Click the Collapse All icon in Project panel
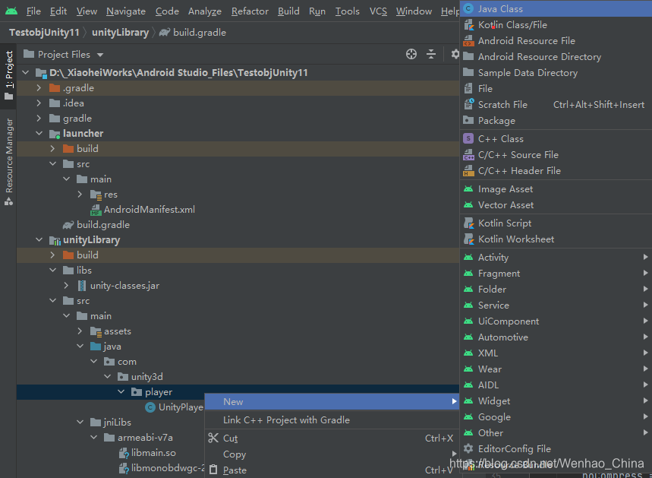 click(x=431, y=54)
